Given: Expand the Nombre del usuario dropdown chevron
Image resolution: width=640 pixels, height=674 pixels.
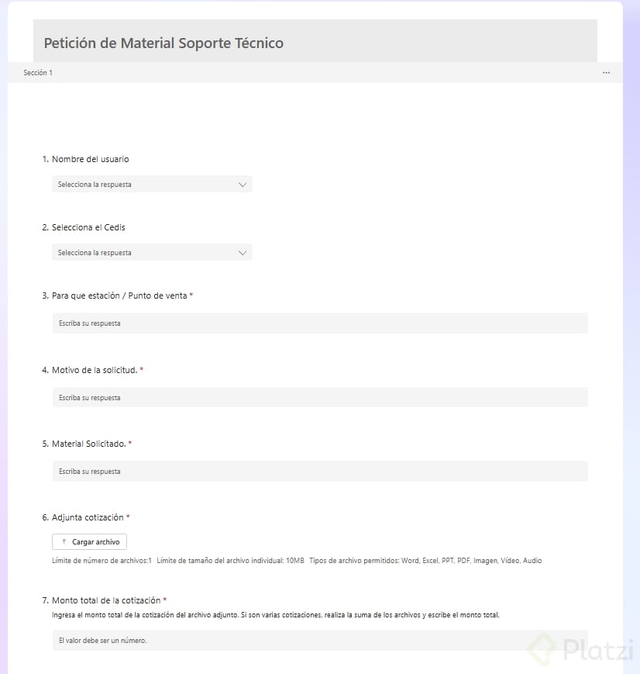Looking at the screenshot, I should click(243, 185).
